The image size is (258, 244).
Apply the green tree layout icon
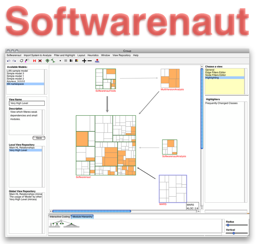[x=53, y=61]
